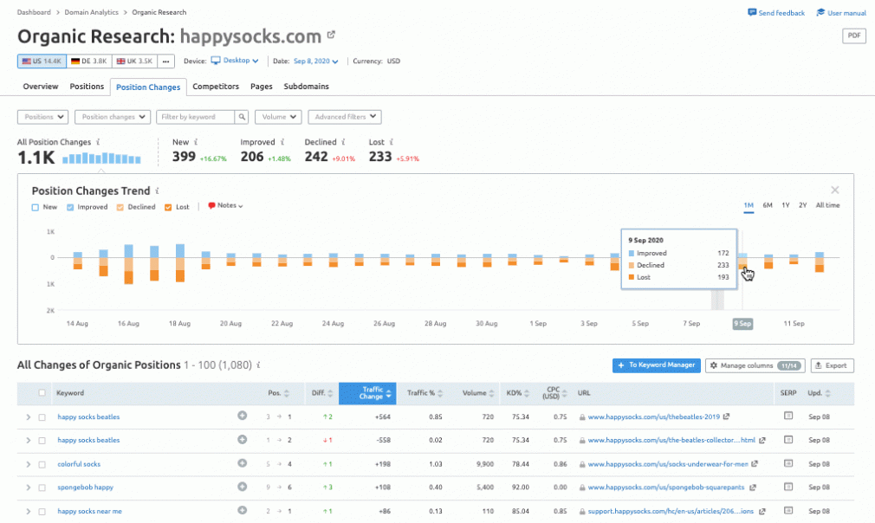
Task: Focus the Filter by keyword input
Action: click(x=195, y=117)
